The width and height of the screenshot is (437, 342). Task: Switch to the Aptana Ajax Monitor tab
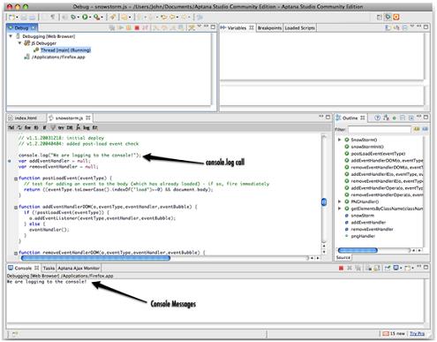pos(79,268)
